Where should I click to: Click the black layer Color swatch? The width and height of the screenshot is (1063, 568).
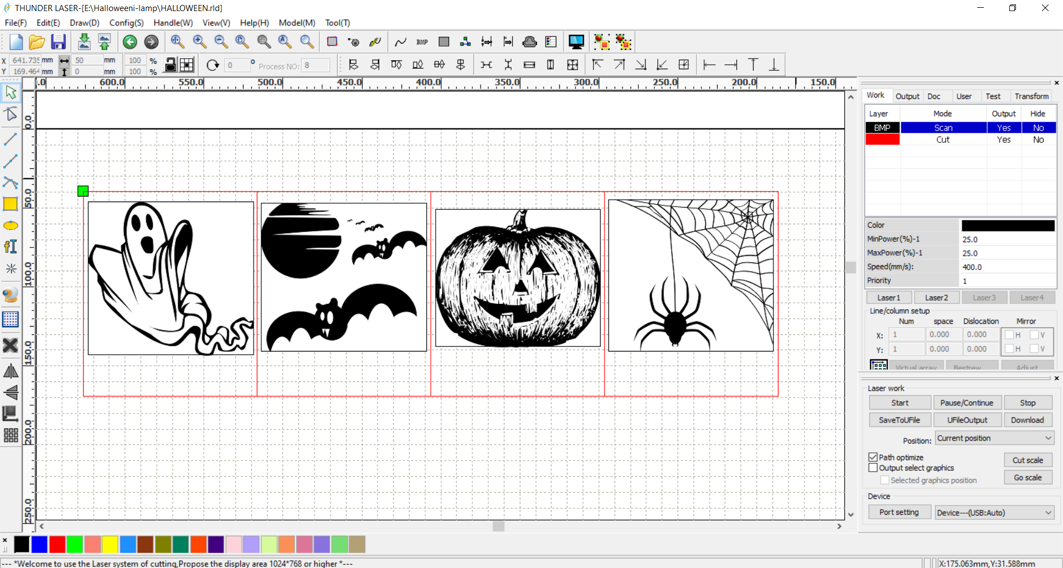tap(1008, 225)
